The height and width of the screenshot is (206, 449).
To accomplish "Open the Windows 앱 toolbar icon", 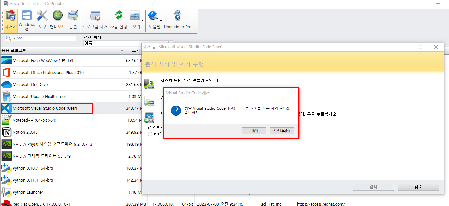I will tap(27, 20).
